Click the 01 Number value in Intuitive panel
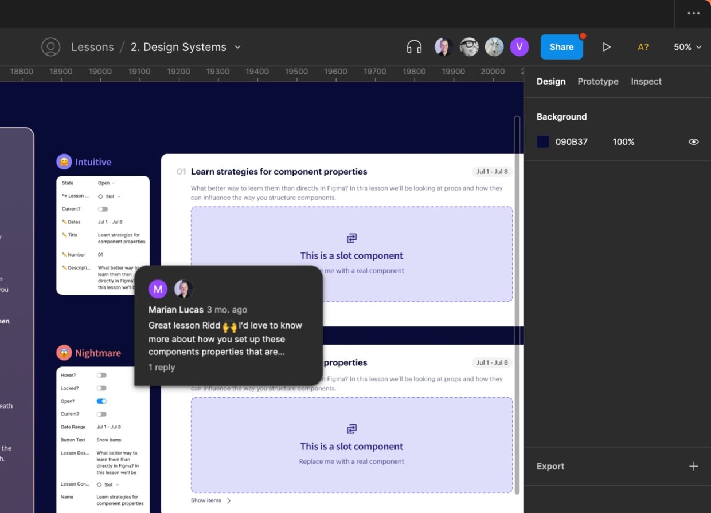The width and height of the screenshot is (711, 513). (x=100, y=255)
